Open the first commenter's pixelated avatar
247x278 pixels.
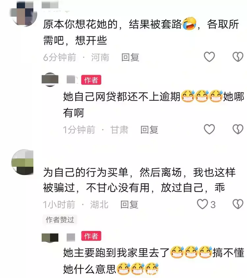coord(24,13)
